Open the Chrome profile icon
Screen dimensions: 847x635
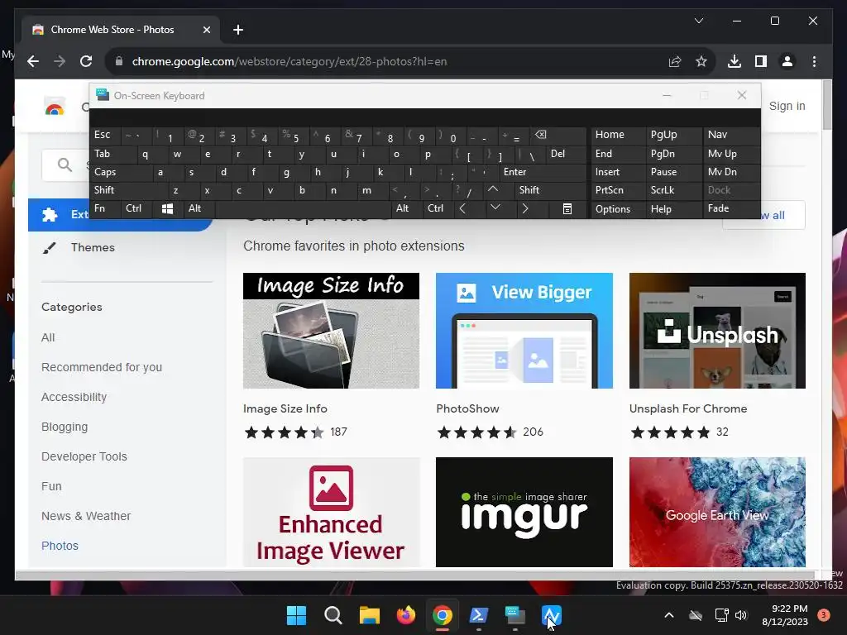tap(787, 61)
